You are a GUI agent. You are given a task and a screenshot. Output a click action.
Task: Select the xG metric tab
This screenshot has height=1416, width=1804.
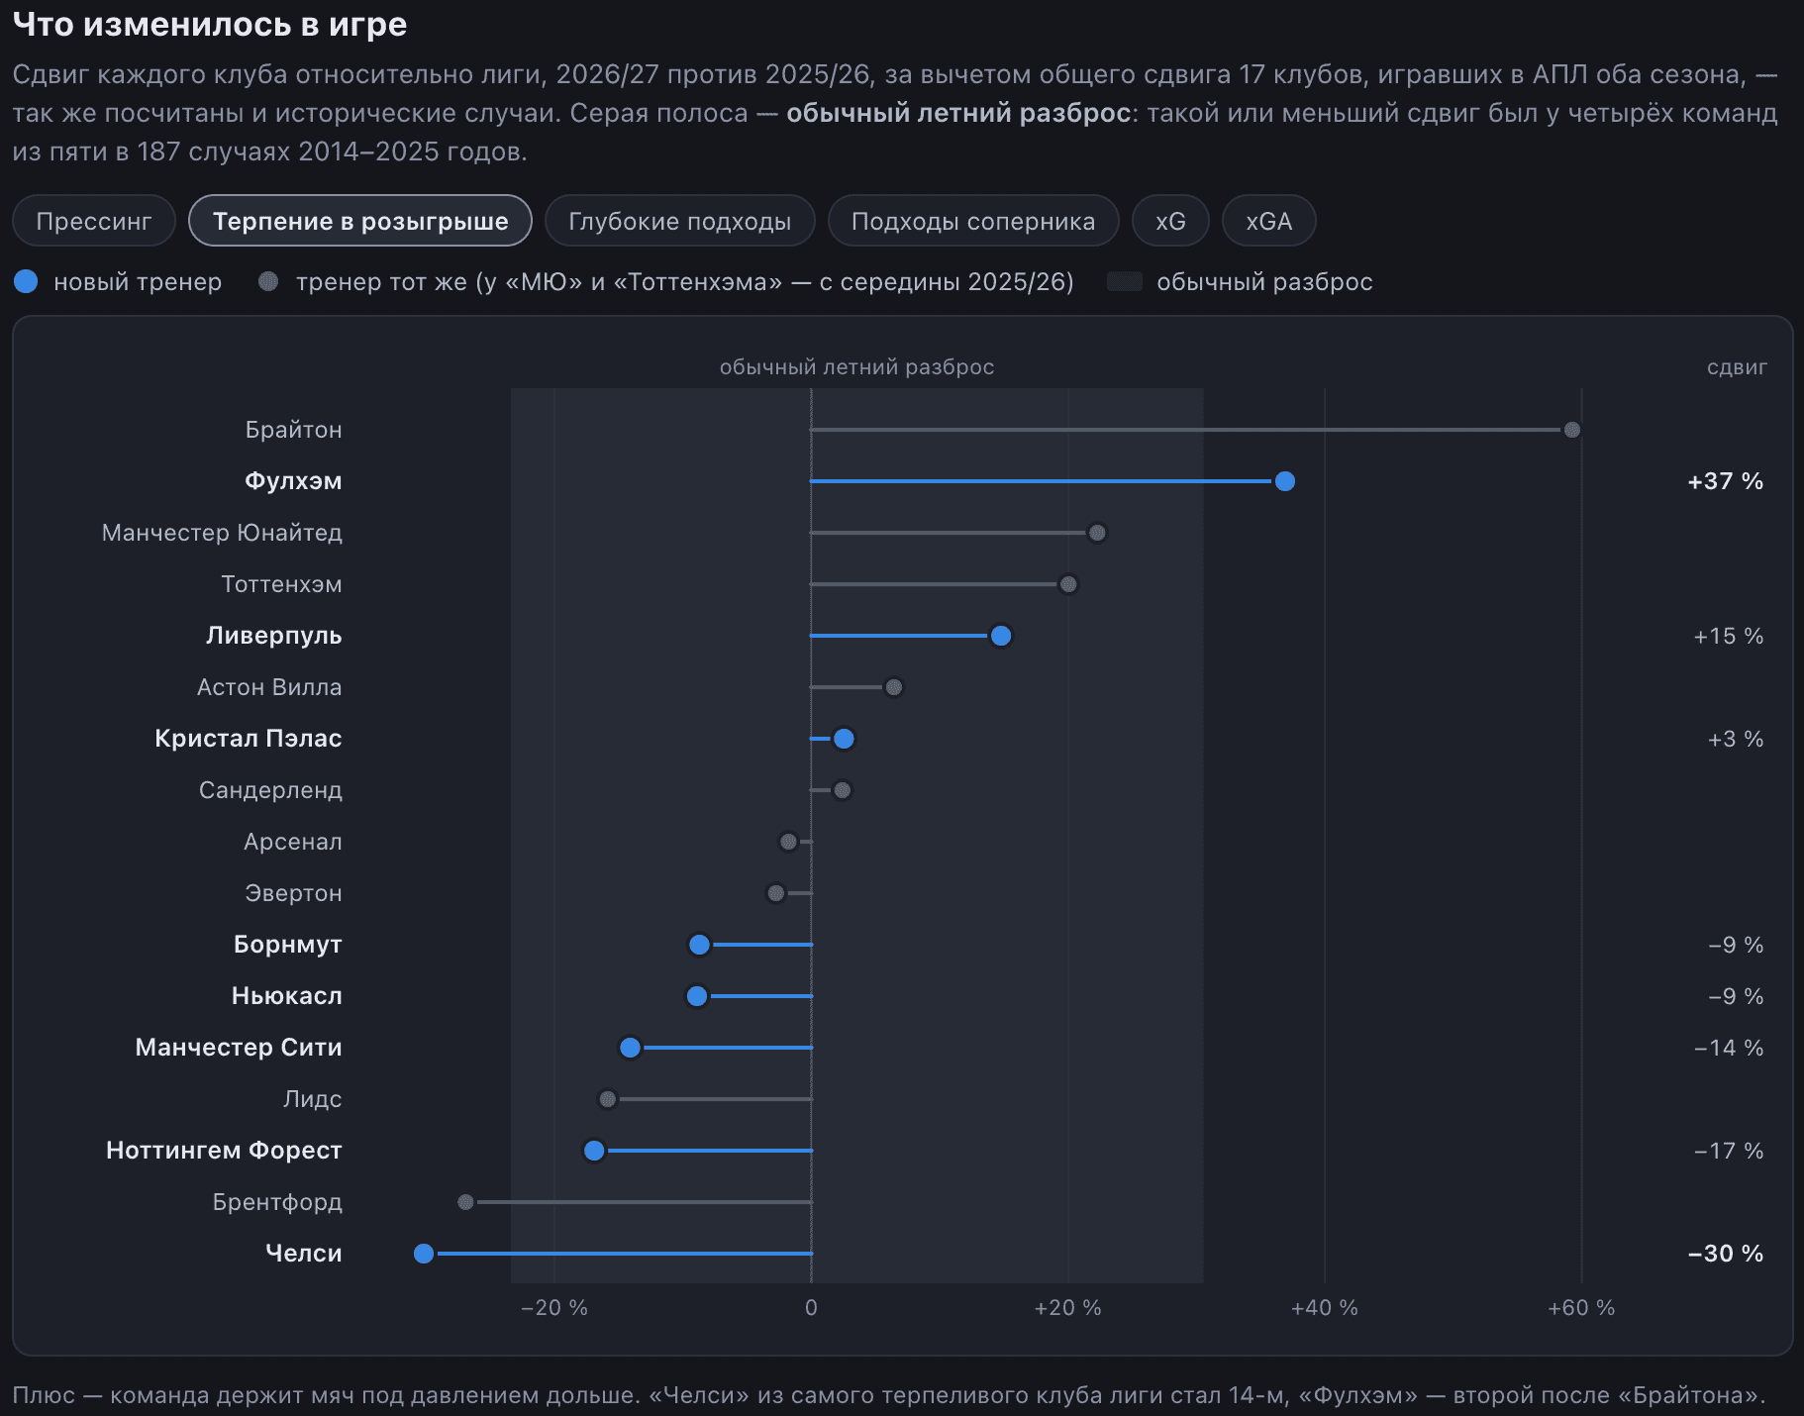click(x=1170, y=221)
